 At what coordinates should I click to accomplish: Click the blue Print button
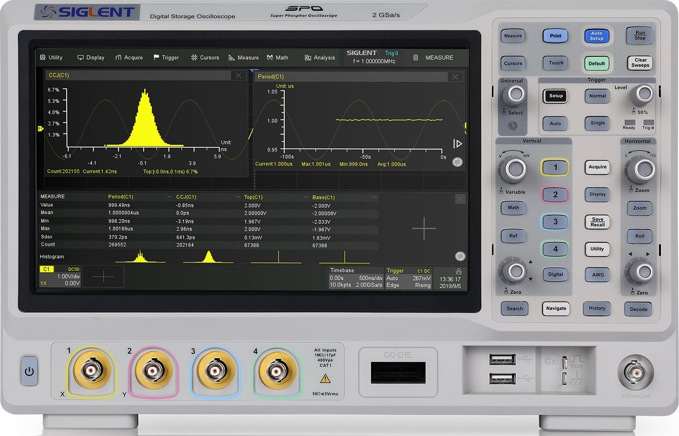[x=555, y=36]
